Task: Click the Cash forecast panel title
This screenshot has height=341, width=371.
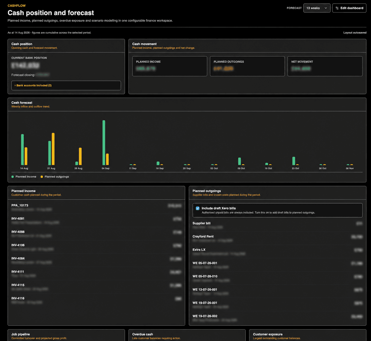Action: point(22,103)
